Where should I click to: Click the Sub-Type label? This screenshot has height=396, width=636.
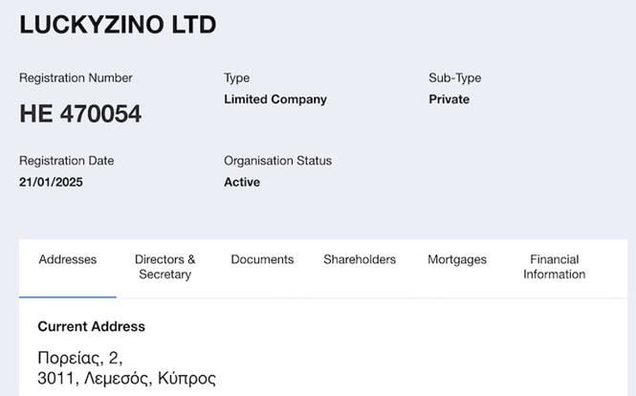[x=454, y=77]
